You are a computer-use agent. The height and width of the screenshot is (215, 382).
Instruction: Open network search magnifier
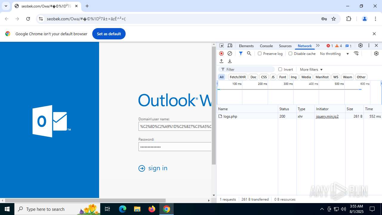pos(249,53)
